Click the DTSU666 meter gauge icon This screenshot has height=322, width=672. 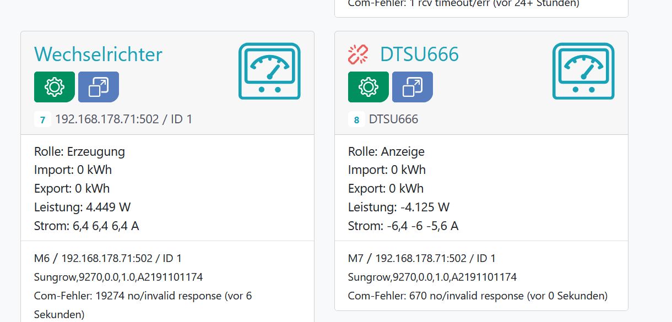[583, 72]
